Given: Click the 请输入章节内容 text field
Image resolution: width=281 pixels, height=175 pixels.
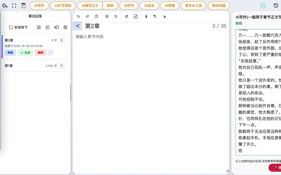Looking at the screenshot, I should (x=111, y=36).
